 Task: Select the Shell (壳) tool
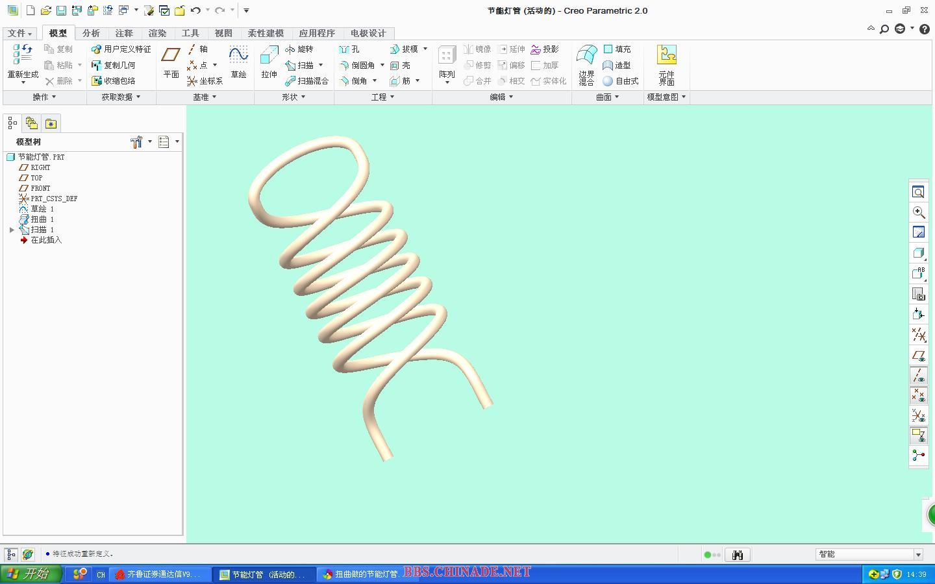coord(400,66)
